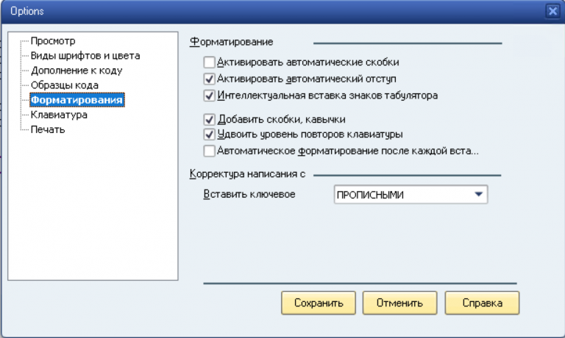
Task: Enable the Активировать автоматические скобки checkbox
Action: click(x=210, y=62)
